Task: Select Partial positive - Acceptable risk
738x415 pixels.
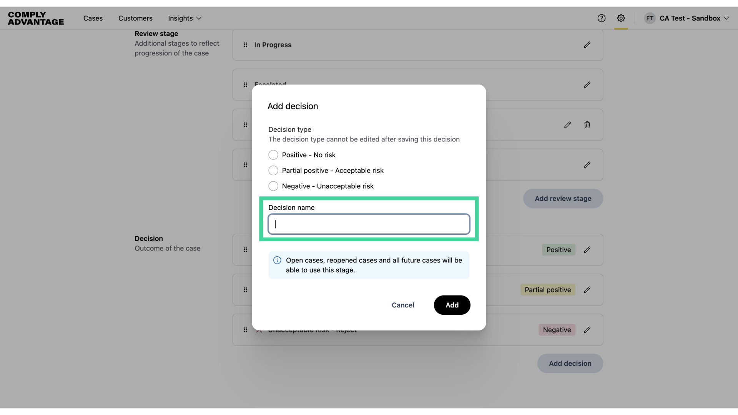Action: tap(274, 170)
